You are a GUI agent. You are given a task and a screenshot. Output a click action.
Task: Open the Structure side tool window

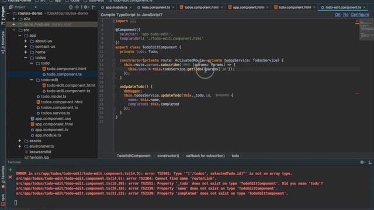click(x=3, y=42)
